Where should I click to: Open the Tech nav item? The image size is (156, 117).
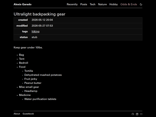click(92, 4)
